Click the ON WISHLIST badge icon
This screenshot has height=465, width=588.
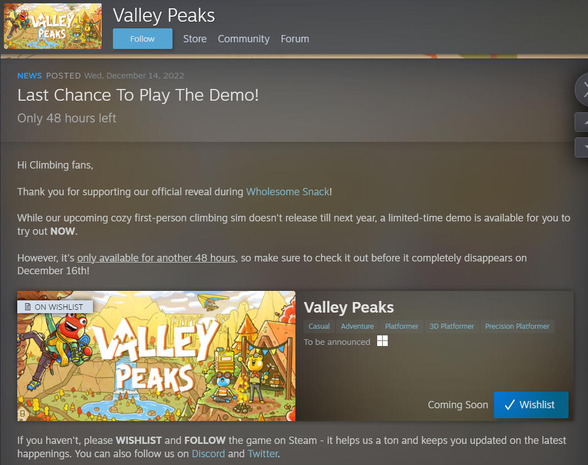28,307
